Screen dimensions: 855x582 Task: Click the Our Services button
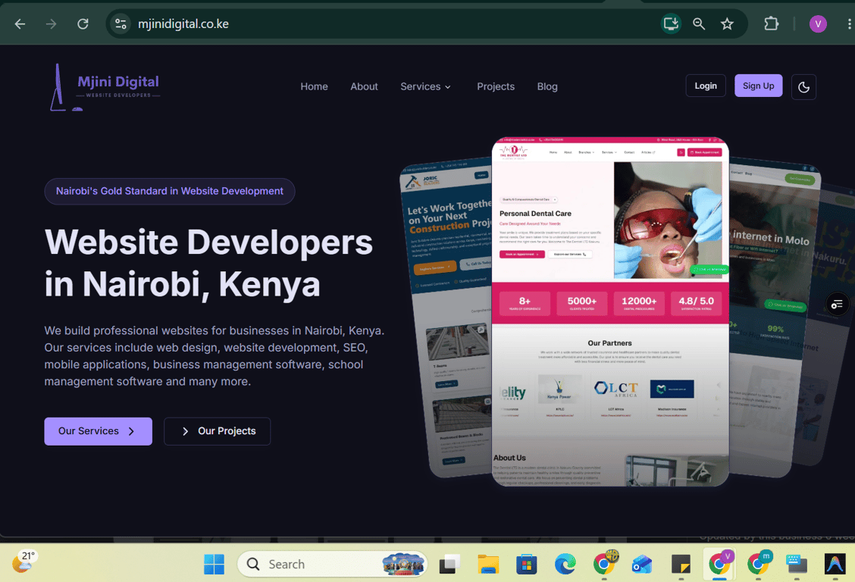[98, 431]
